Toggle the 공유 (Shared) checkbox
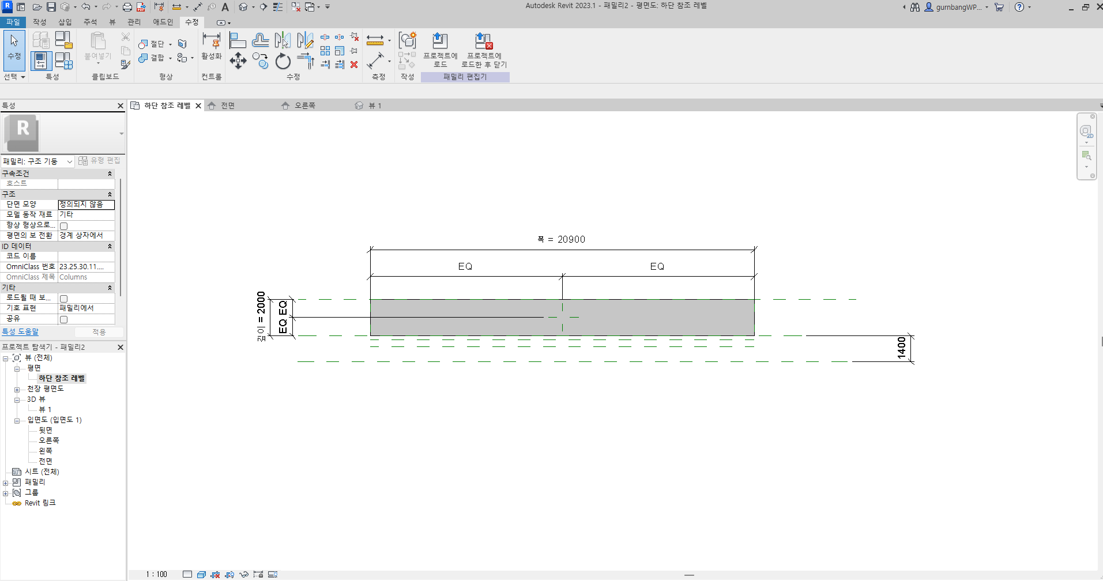 (x=64, y=319)
